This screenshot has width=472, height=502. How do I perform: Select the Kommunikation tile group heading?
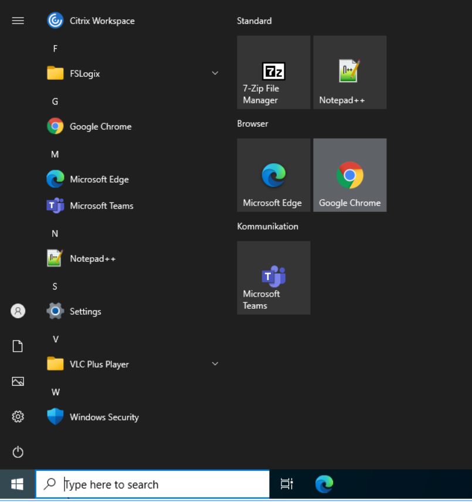pyautogui.click(x=267, y=227)
